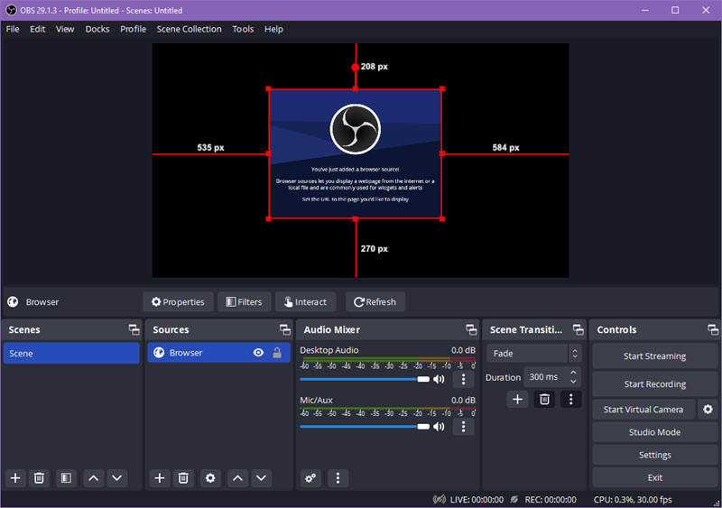Mute Desktop Audio speaker
722x508 pixels.
(x=439, y=379)
